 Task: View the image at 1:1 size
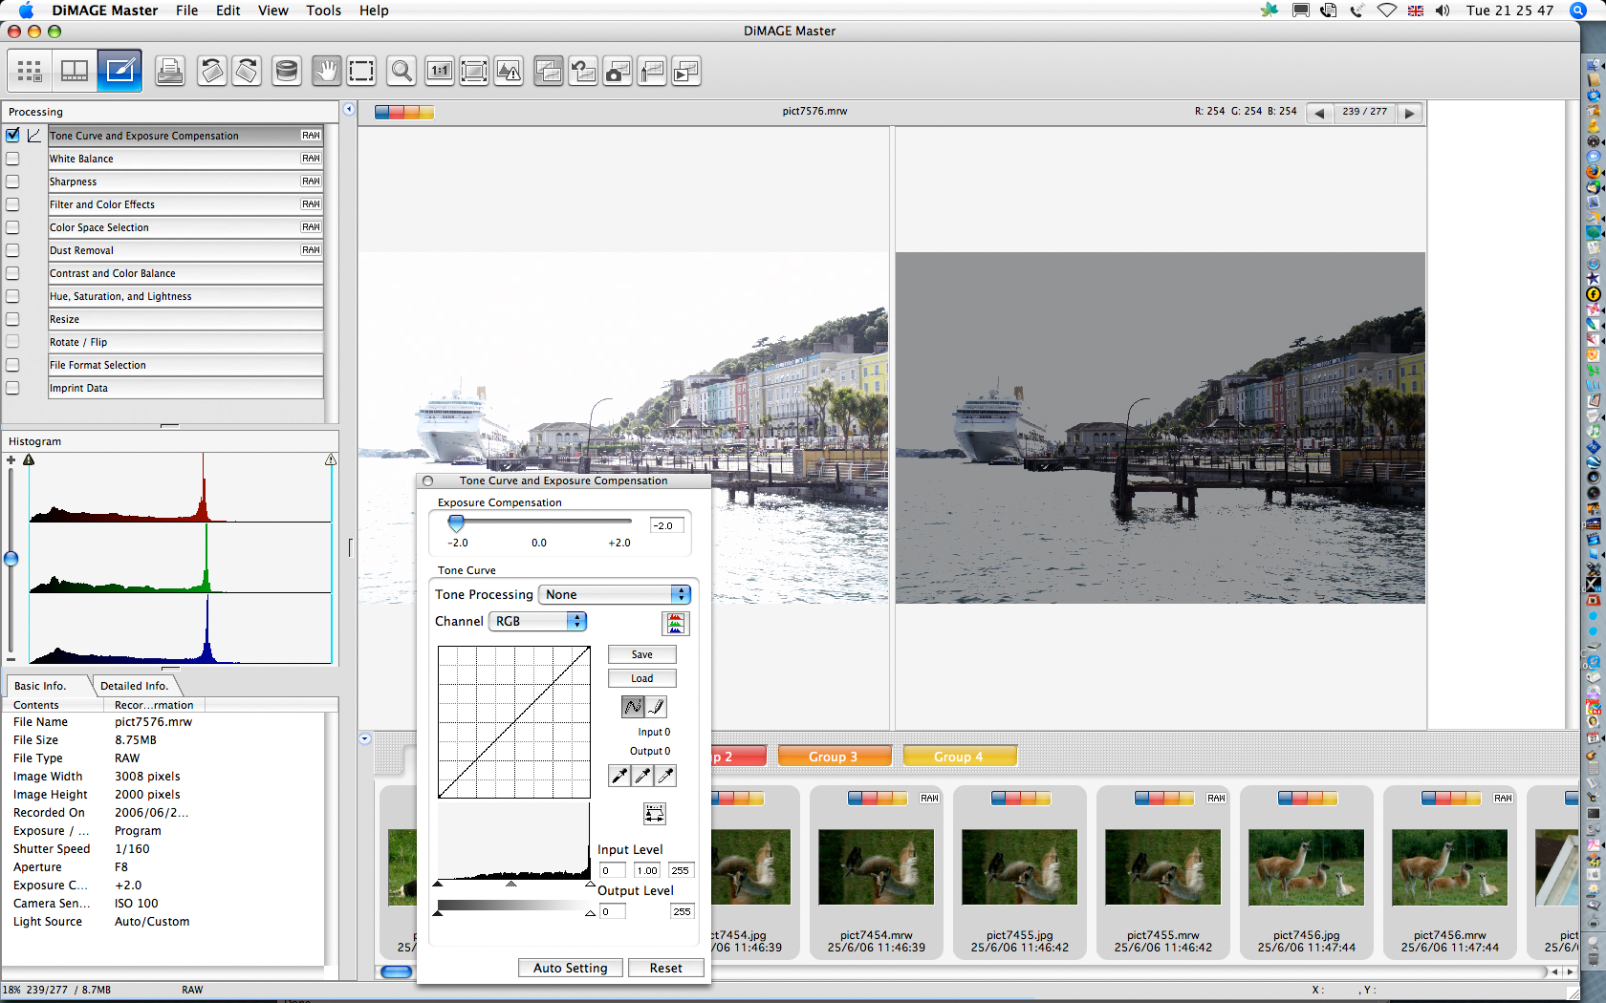point(440,71)
